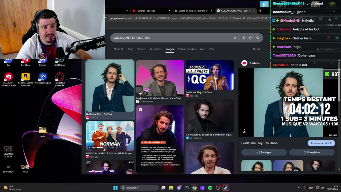The height and width of the screenshot is (192, 341).
Task: Open the taskbar volume control
Action: [322, 188]
